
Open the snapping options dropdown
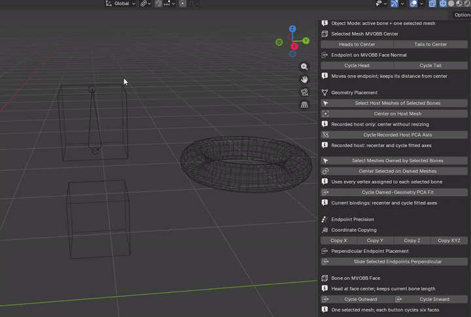coord(169,4)
